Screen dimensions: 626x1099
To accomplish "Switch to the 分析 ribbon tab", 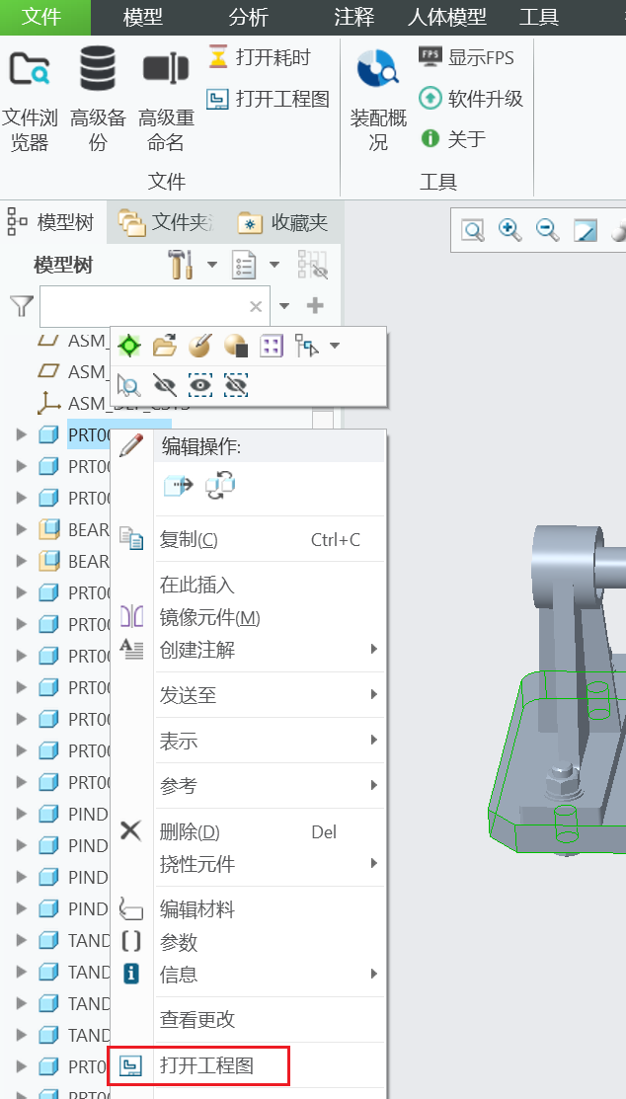I will (248, 17).
